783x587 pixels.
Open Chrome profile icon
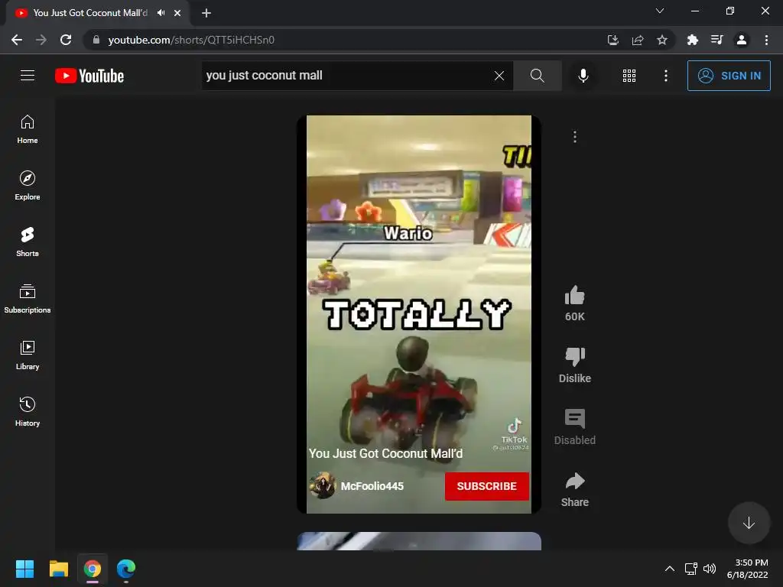[742, 40]
